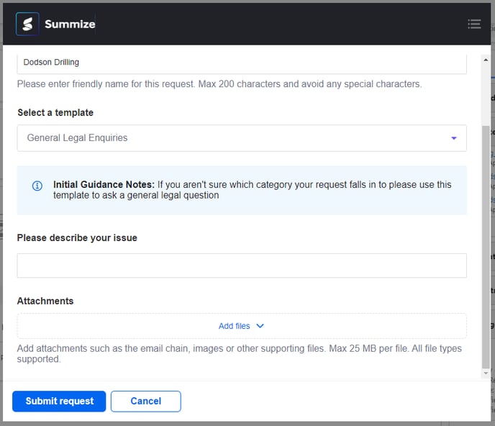Click the Max 25 MB attachment help text
This screenshot has width=495, height=426.
click(x=239, y=353)
